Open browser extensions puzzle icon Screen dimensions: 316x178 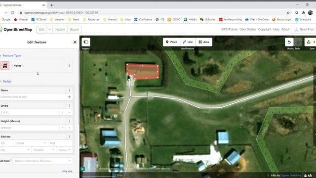click(x=304, y=12)
